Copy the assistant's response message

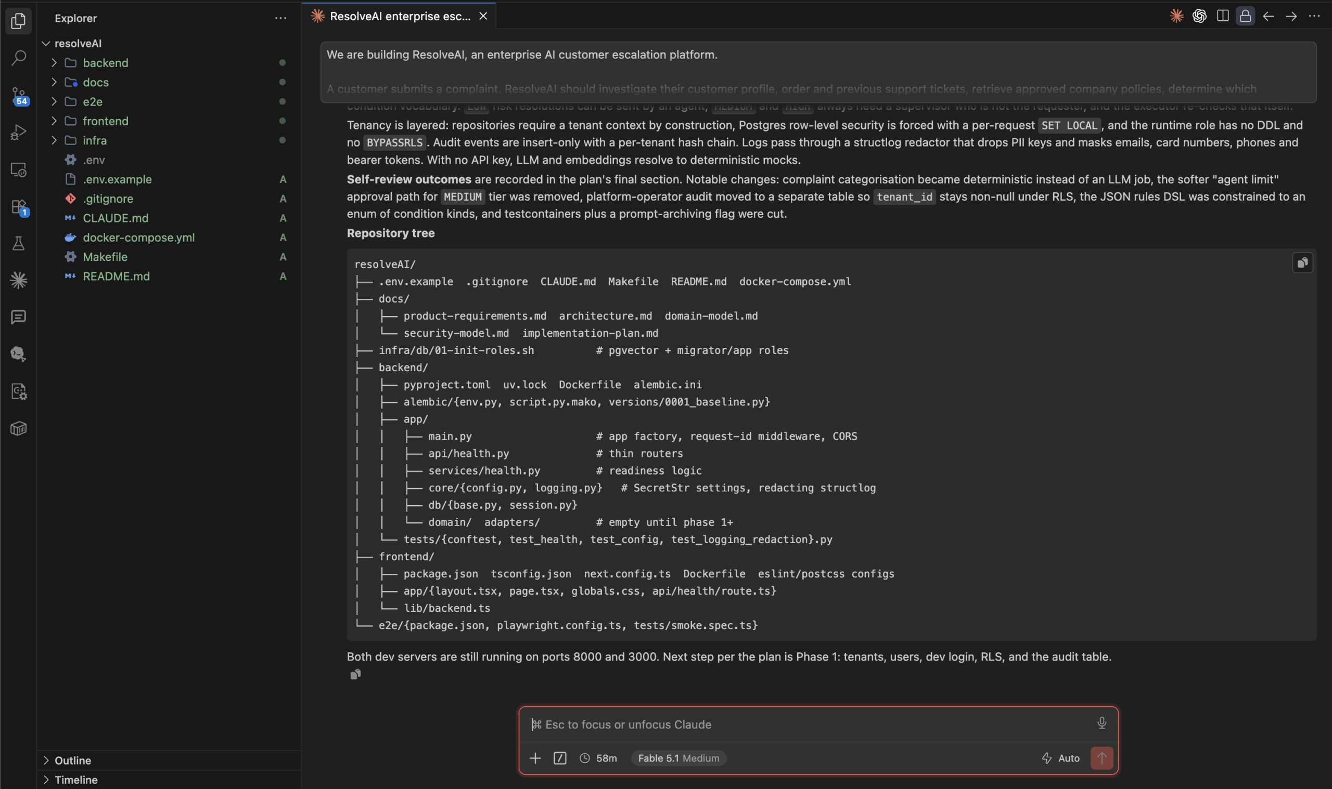tap(355, 674)
